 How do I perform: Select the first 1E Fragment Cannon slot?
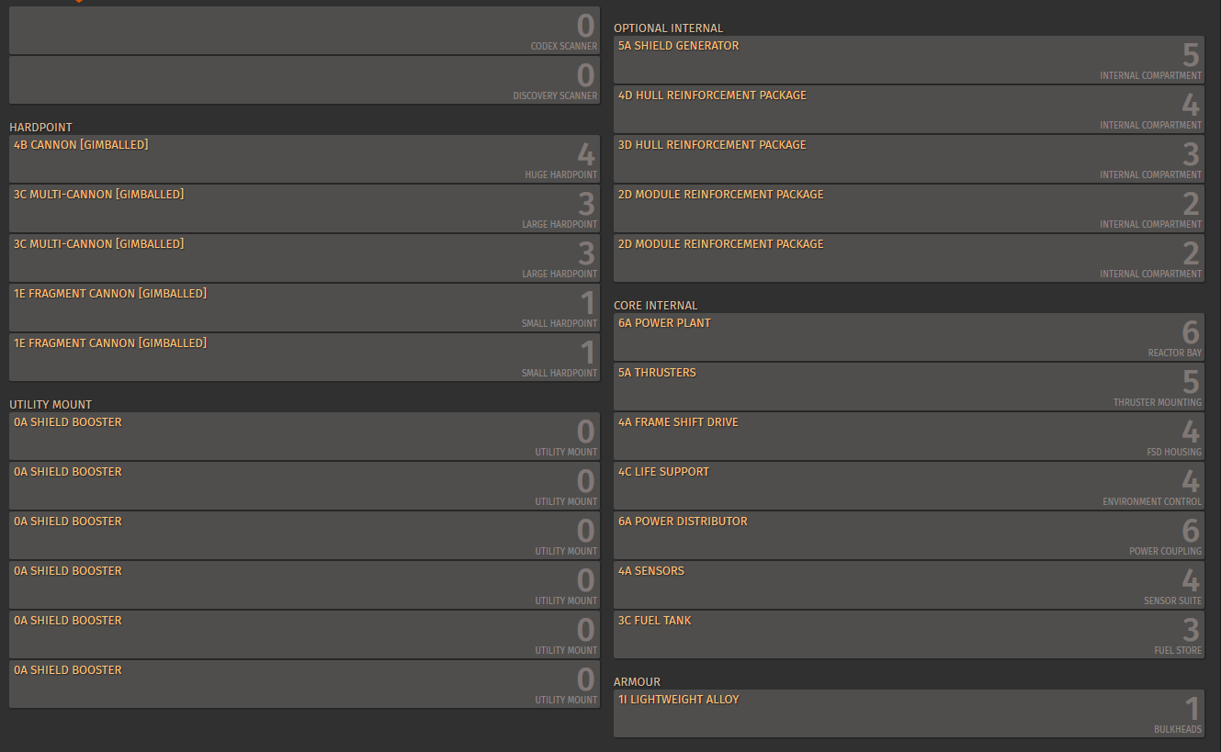pos(304,308)
